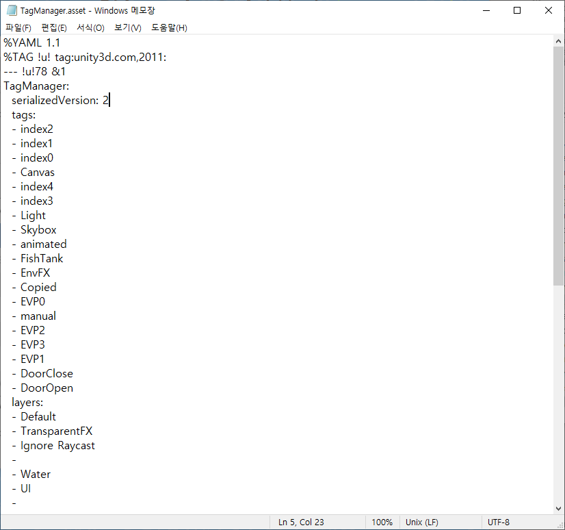Image resolution: width=565 pixels, height=530 pixels.
Task: Click the %TAG !u! tag:unity3d.com,2011: line
Action: point(85,58)
